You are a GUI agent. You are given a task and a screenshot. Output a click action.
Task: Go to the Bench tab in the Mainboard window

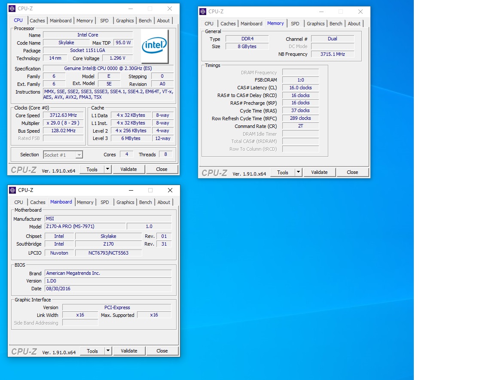point(146,202)
